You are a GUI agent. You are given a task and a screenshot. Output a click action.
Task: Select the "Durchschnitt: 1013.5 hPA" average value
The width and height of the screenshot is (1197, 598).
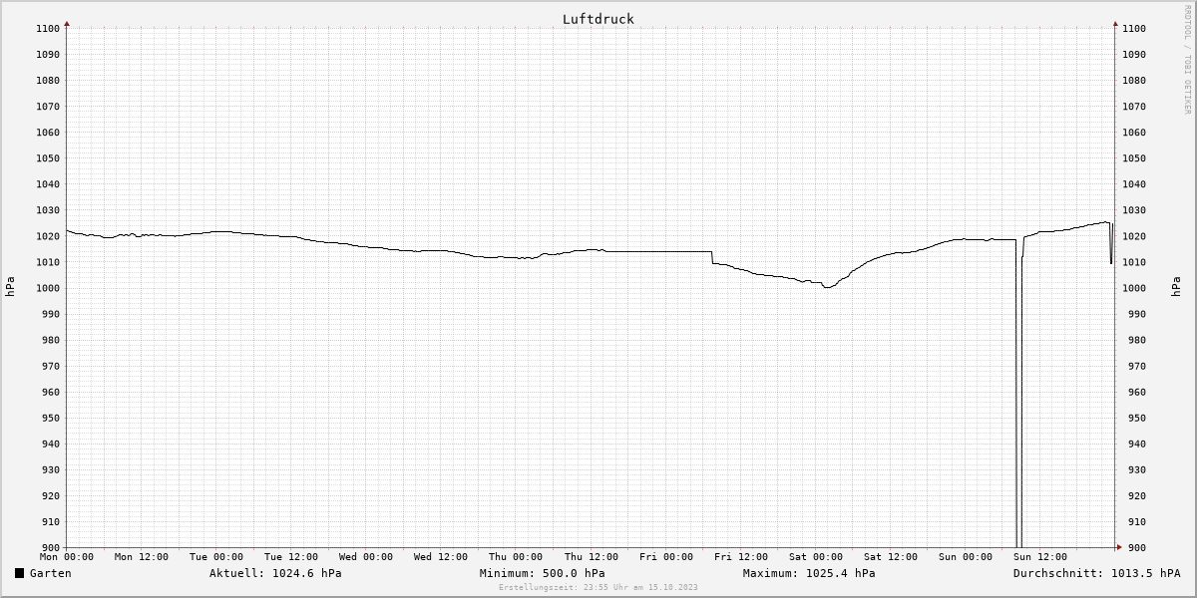coord(1096,573)
